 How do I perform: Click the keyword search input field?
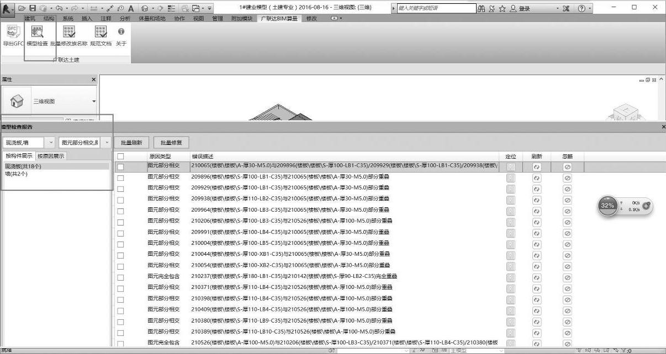coord(436,8)
